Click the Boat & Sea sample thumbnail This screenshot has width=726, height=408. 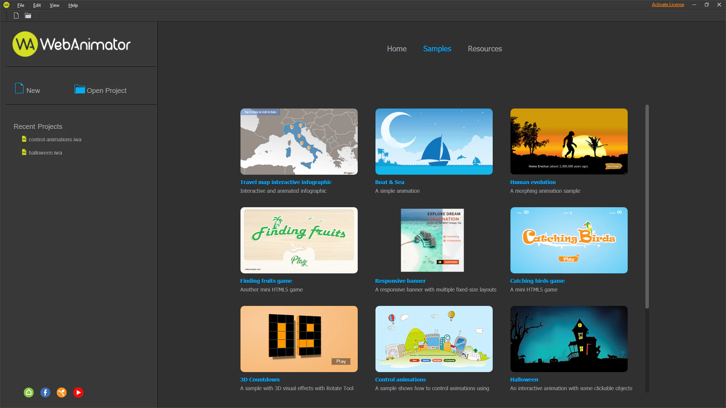(x=434, y=141)
